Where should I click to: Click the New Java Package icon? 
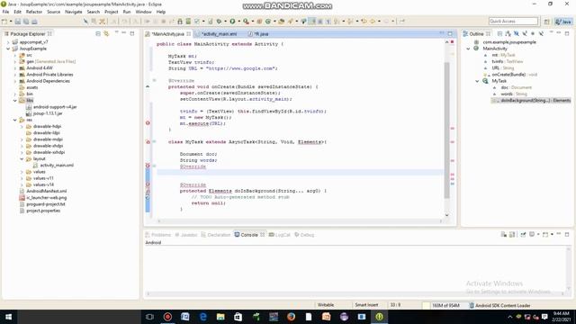pyautogui.click(x=259, y=22)
